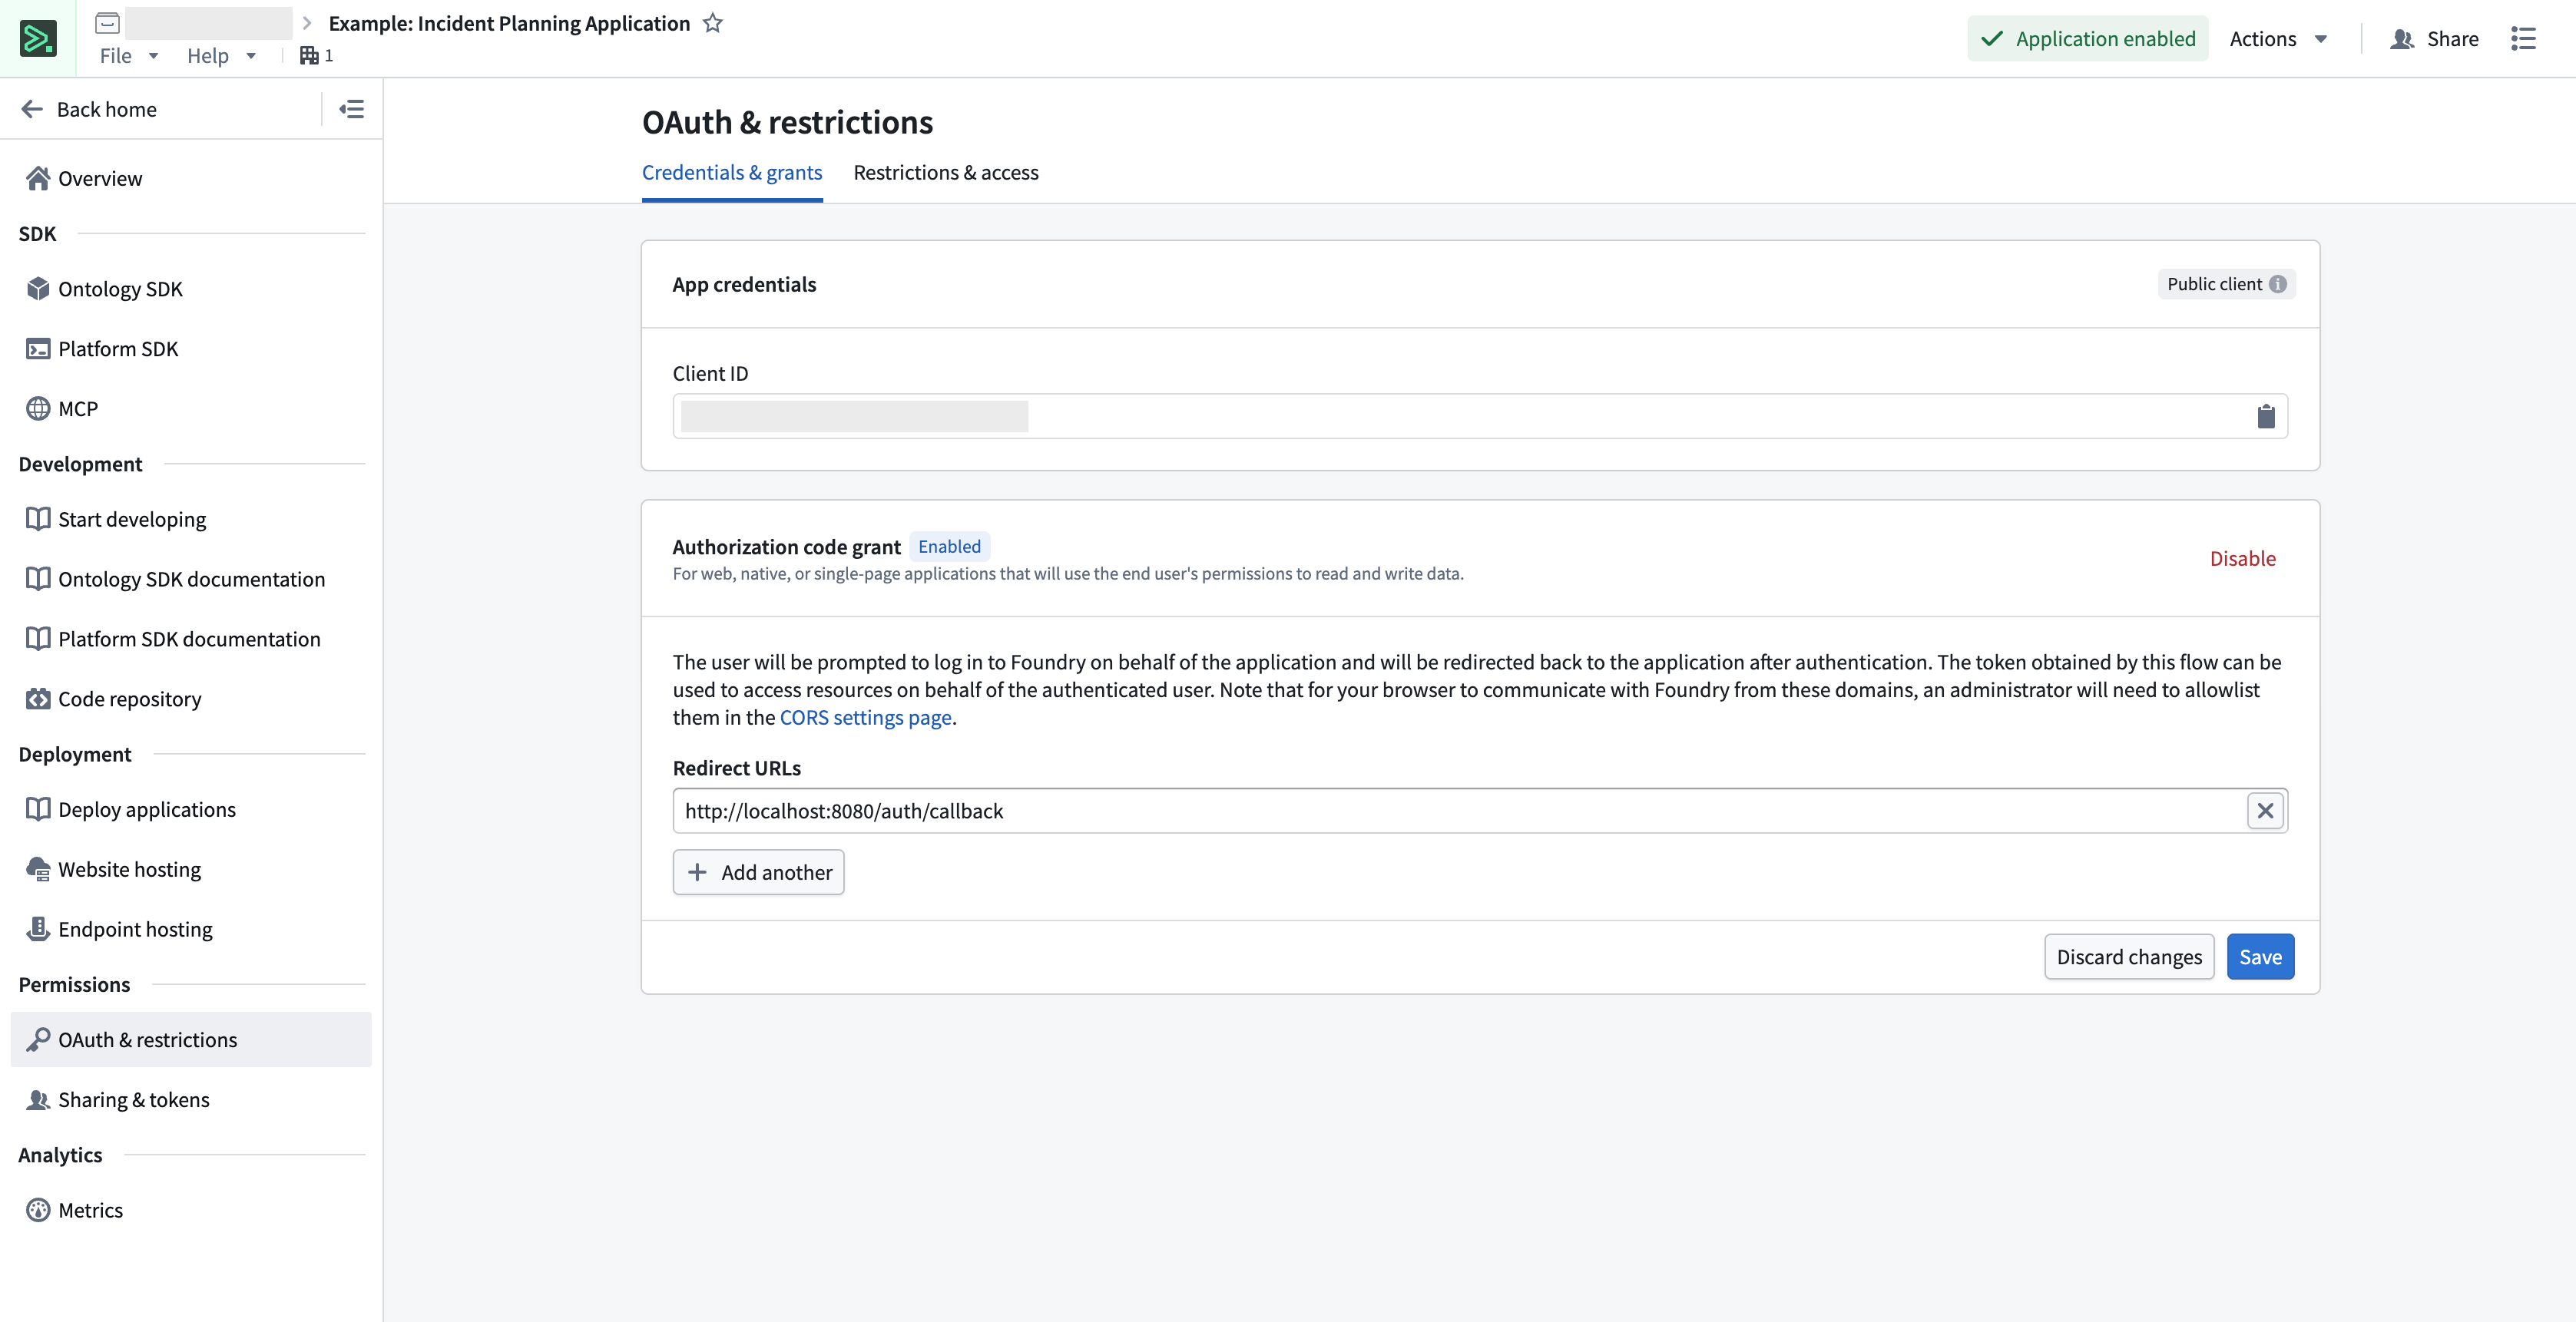Image resolution: width=2576 pixels, height=1322 pixels.
Task: Click the Developer Console logo icon
Action: click(x=38, y=39)
